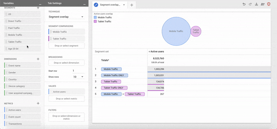This screenshot has height=129, width=277.
Task: Click purple Tablet Traffic legend swatch
Action: point(95,21)
